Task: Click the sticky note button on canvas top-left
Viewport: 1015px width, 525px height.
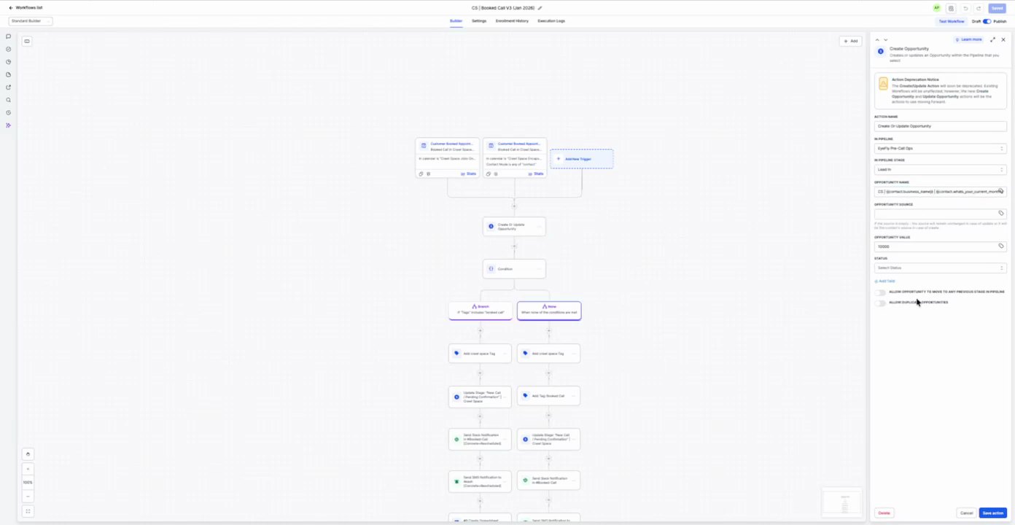Action: coord(27,41)
